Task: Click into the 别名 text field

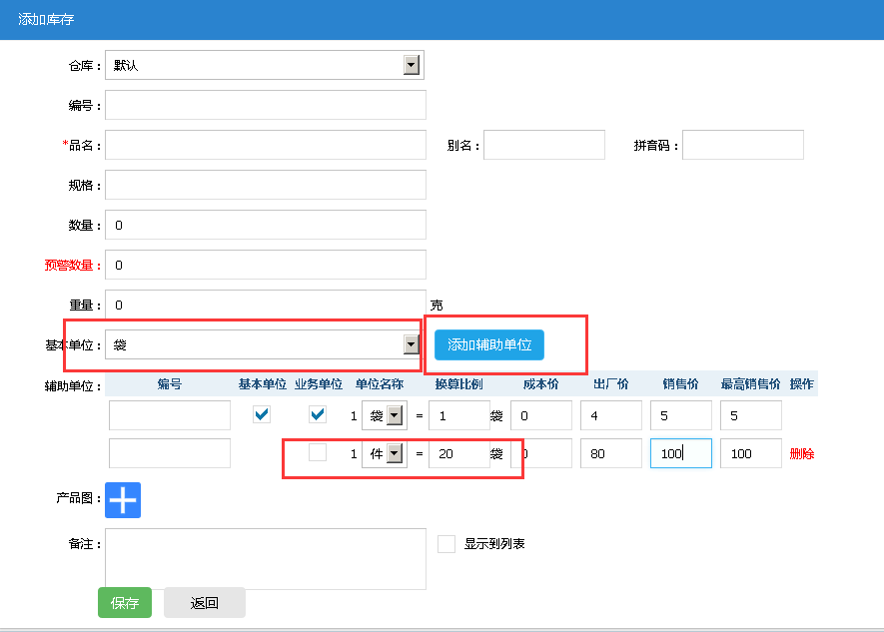Action: pos(543,145)
